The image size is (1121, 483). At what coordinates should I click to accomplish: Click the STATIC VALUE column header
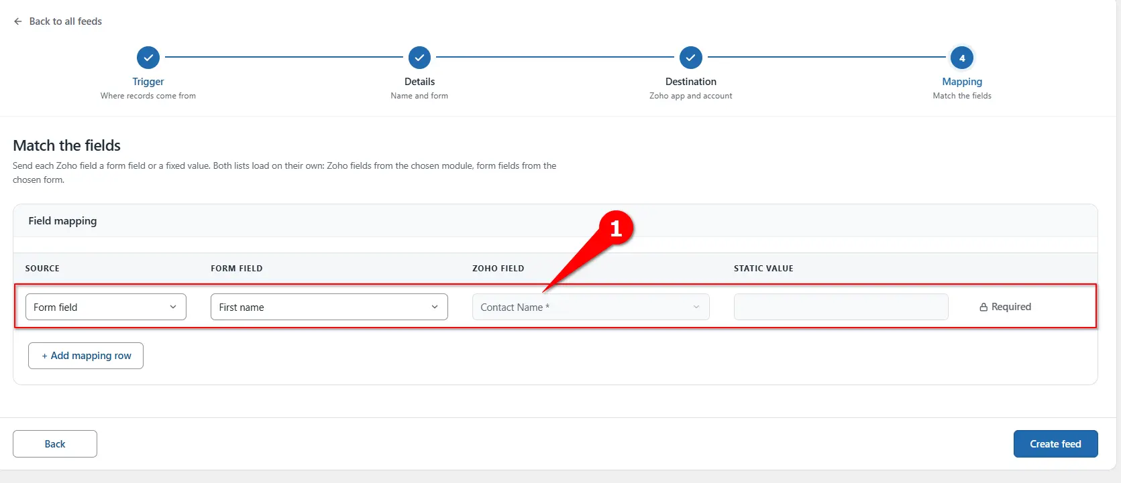tap(763, 268)
